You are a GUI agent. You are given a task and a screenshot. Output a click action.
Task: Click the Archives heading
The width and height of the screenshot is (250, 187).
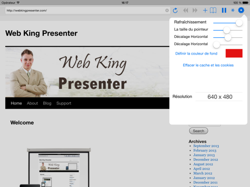197,141
